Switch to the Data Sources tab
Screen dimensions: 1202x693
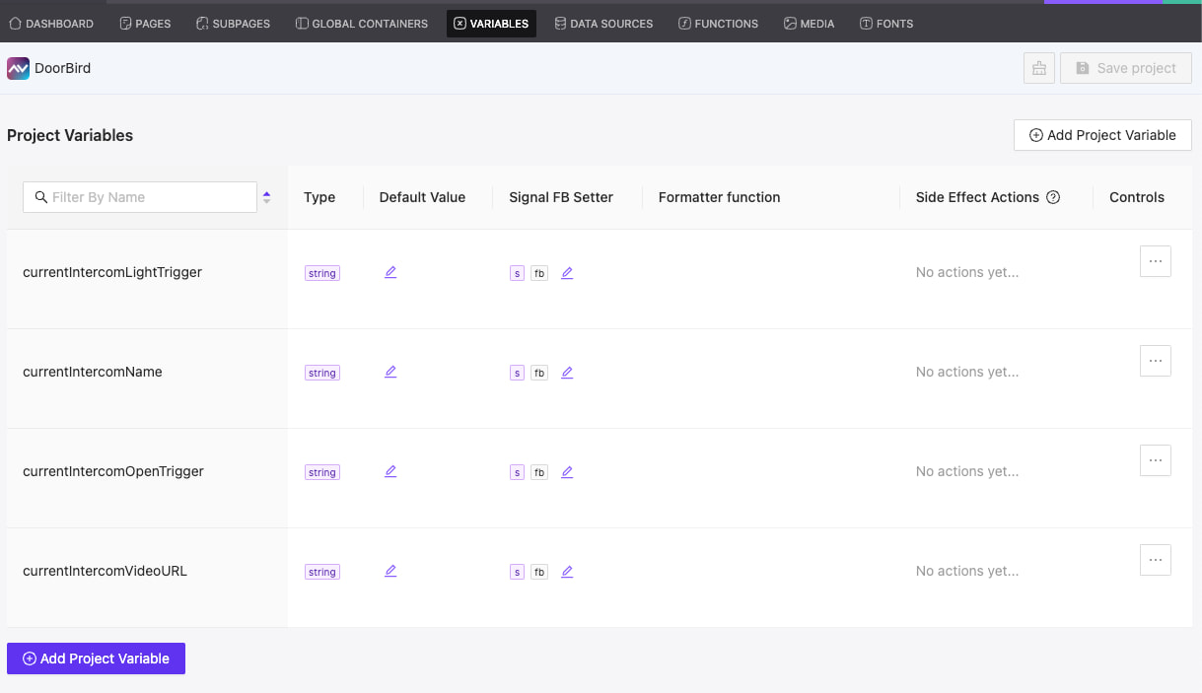[x=603, y=23]
